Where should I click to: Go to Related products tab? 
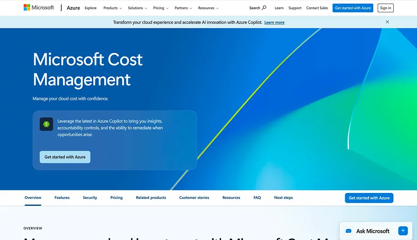pos(151,198)
